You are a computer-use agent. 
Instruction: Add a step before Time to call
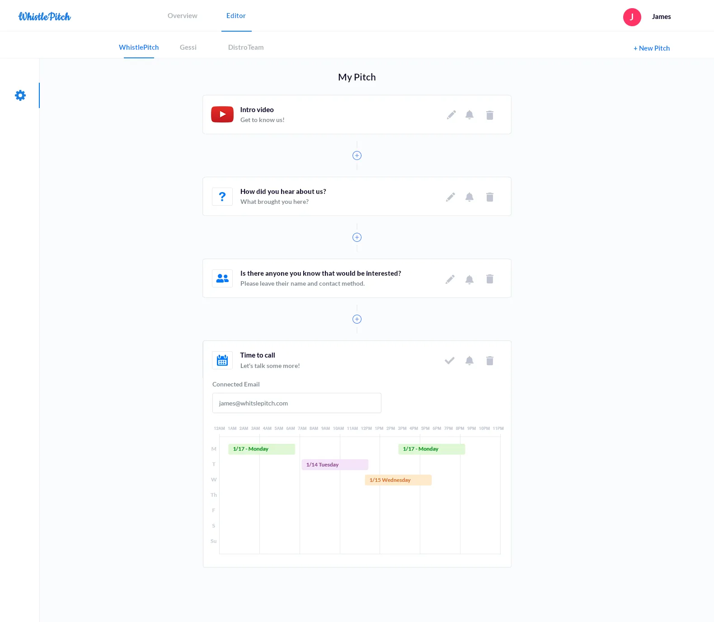357,319
